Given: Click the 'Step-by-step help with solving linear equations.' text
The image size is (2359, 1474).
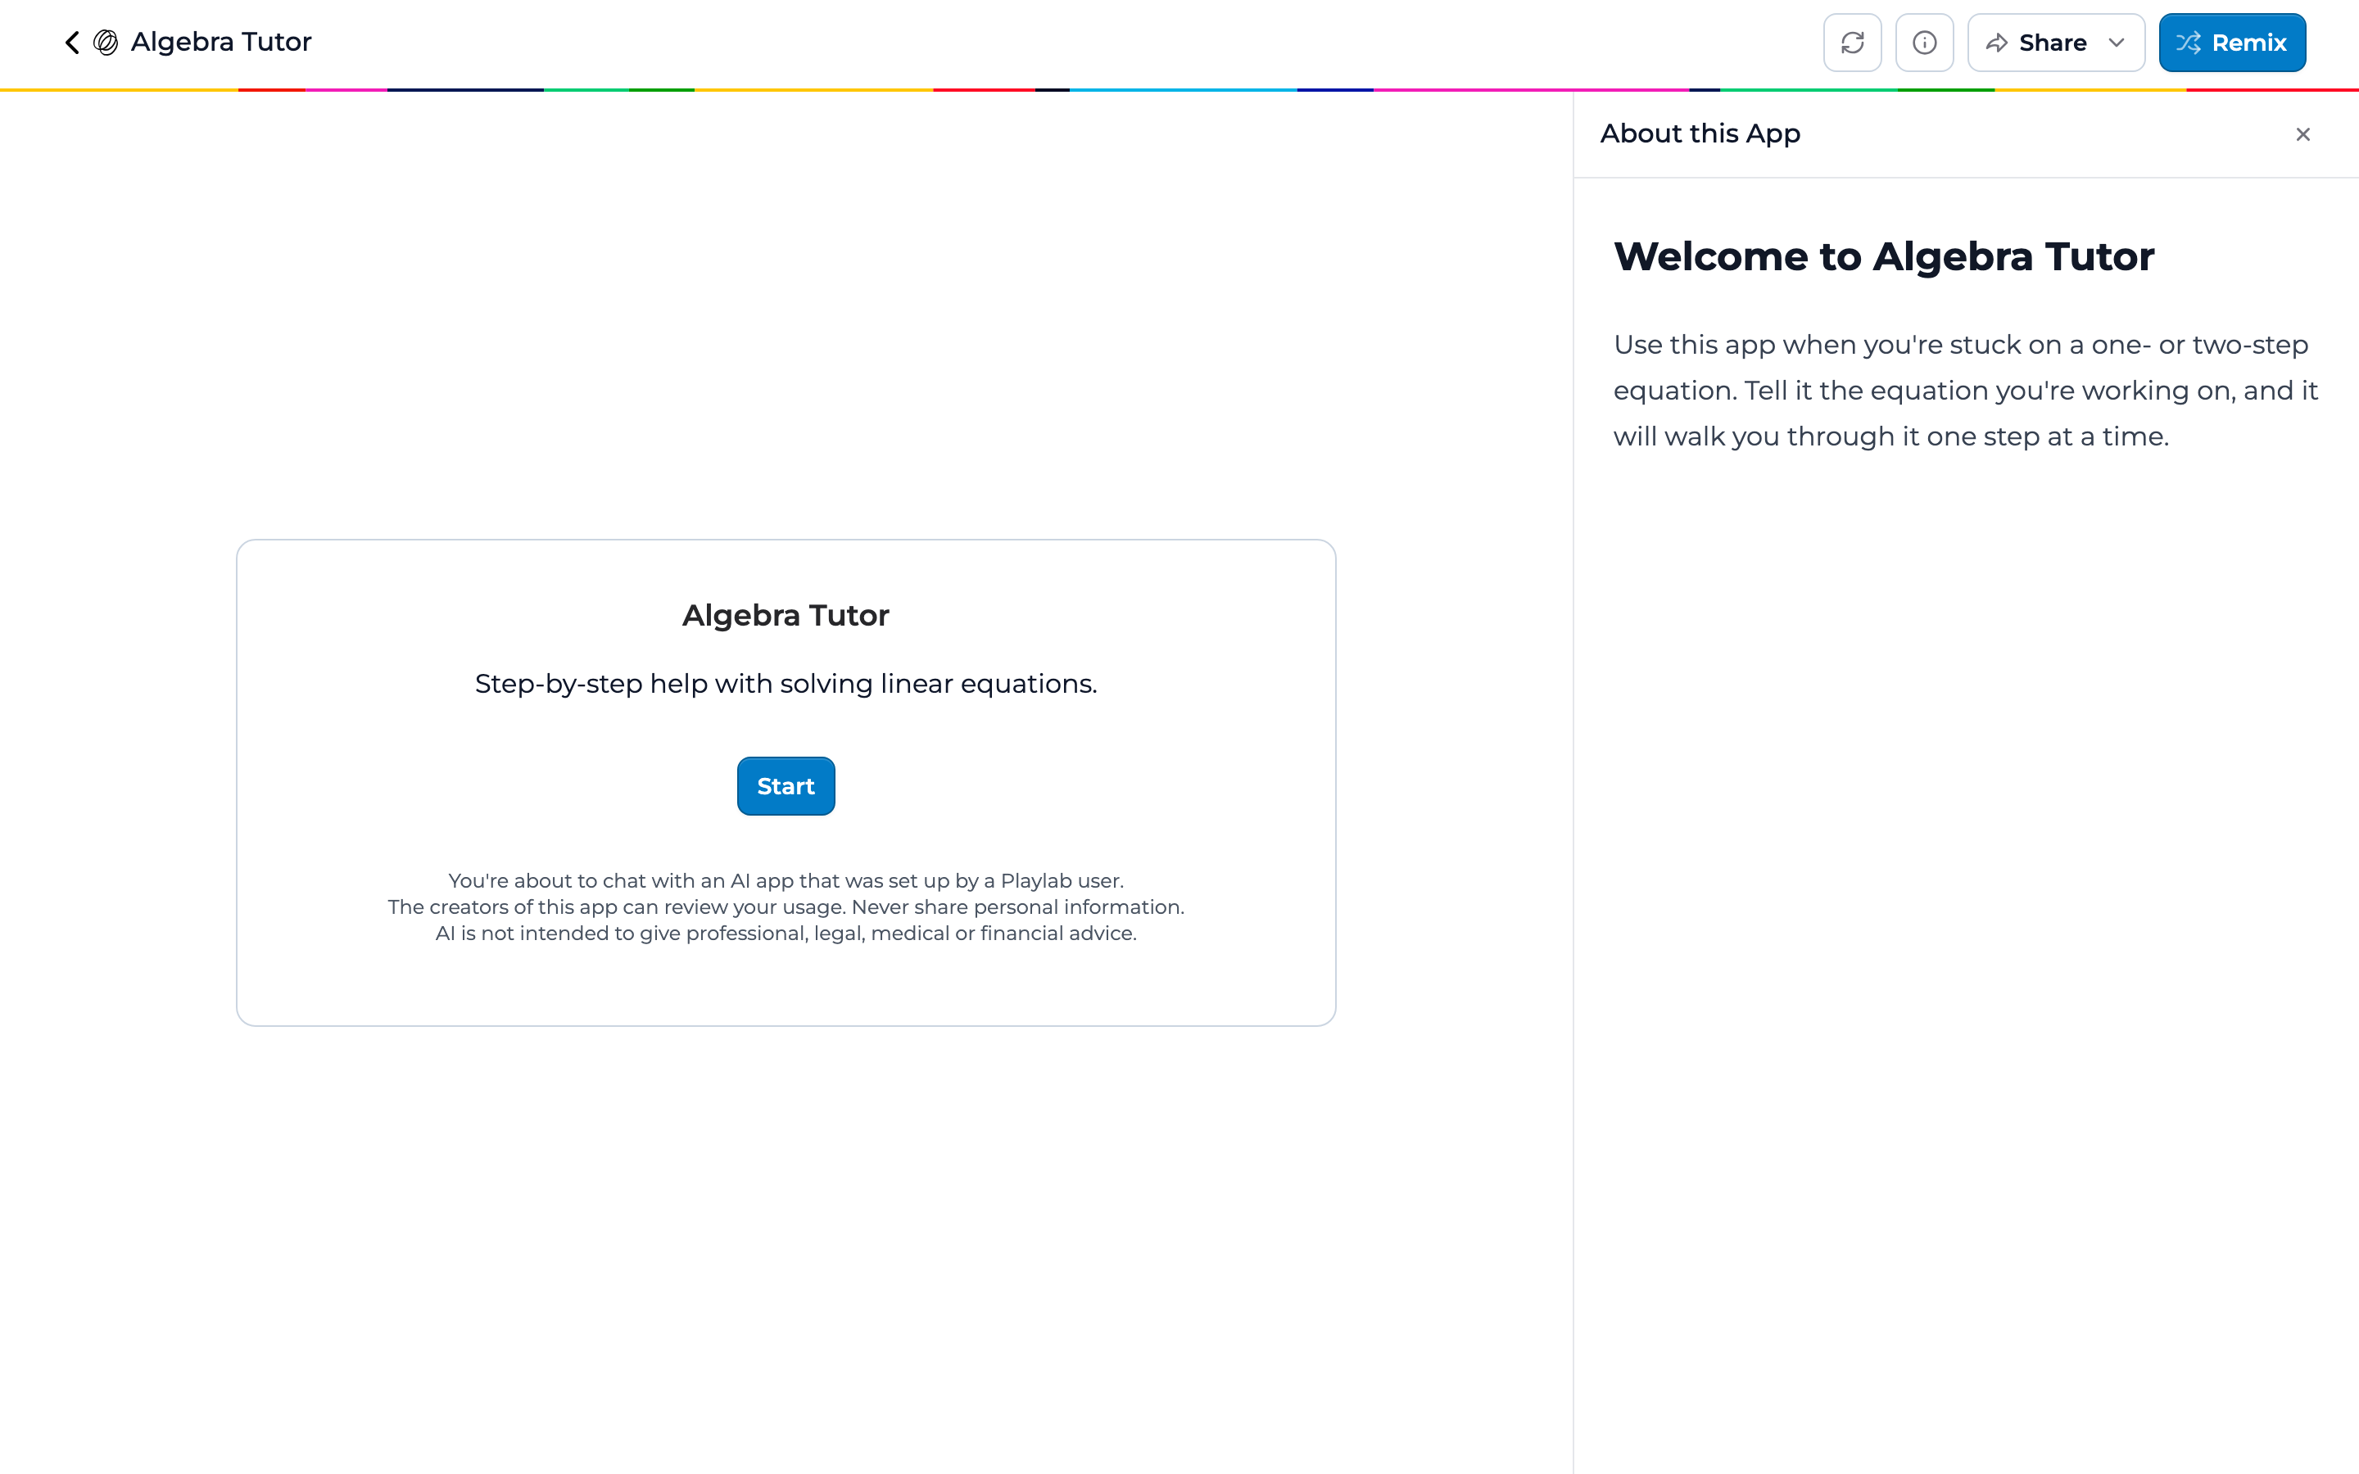Looking at the screenshot, I should click(786, 684).
